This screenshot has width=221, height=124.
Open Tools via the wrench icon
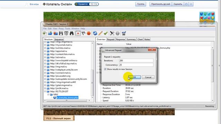[112, 33]
